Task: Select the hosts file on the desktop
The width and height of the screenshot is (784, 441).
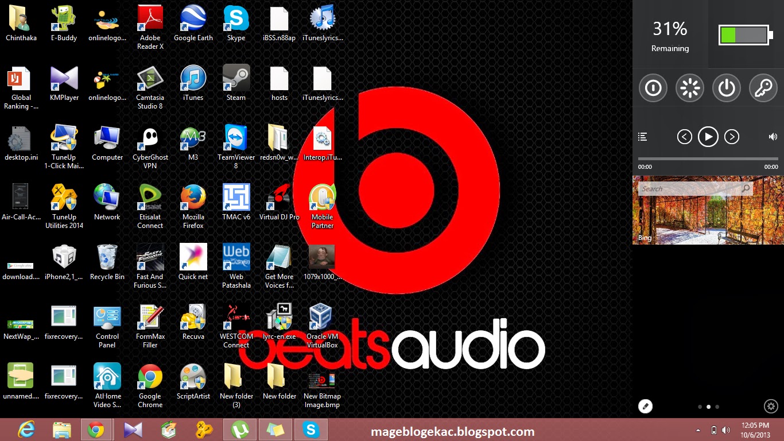Action: 280,83
